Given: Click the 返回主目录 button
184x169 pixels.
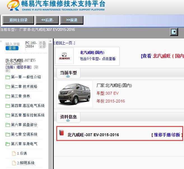Looking at the screenshot, I should click(18, 20).
